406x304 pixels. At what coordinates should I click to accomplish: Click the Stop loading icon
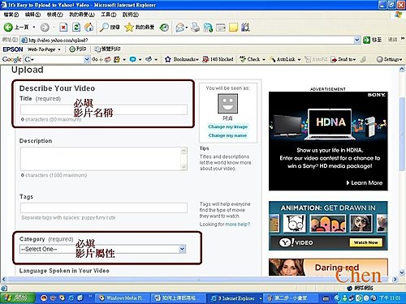click(x=63, y=27)
